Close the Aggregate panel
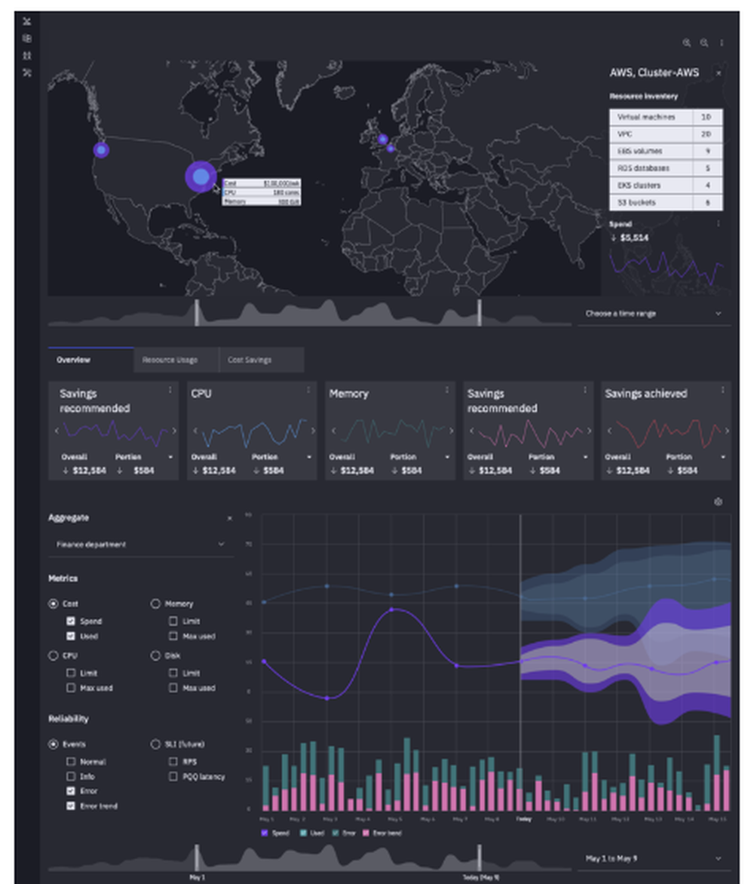The width and height of the screenshot is (754, 884). [x=229, y=518]
